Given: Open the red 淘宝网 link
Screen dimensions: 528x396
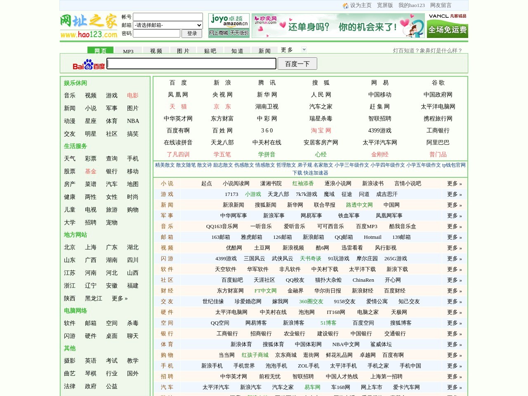Looking at the screenshot, I should click(x=321, y=131).
